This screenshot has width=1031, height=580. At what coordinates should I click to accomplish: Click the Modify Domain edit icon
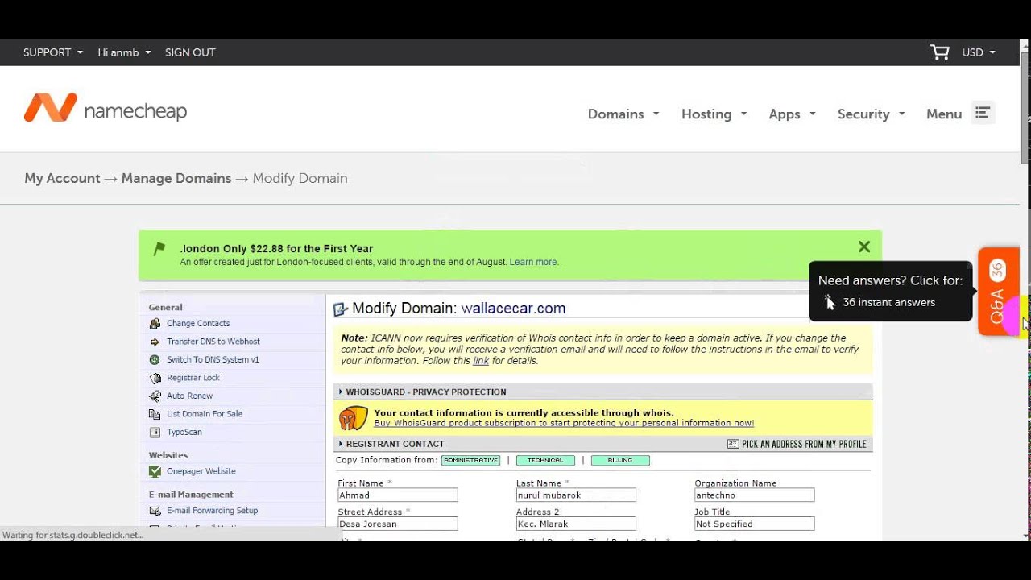point(341,309)
